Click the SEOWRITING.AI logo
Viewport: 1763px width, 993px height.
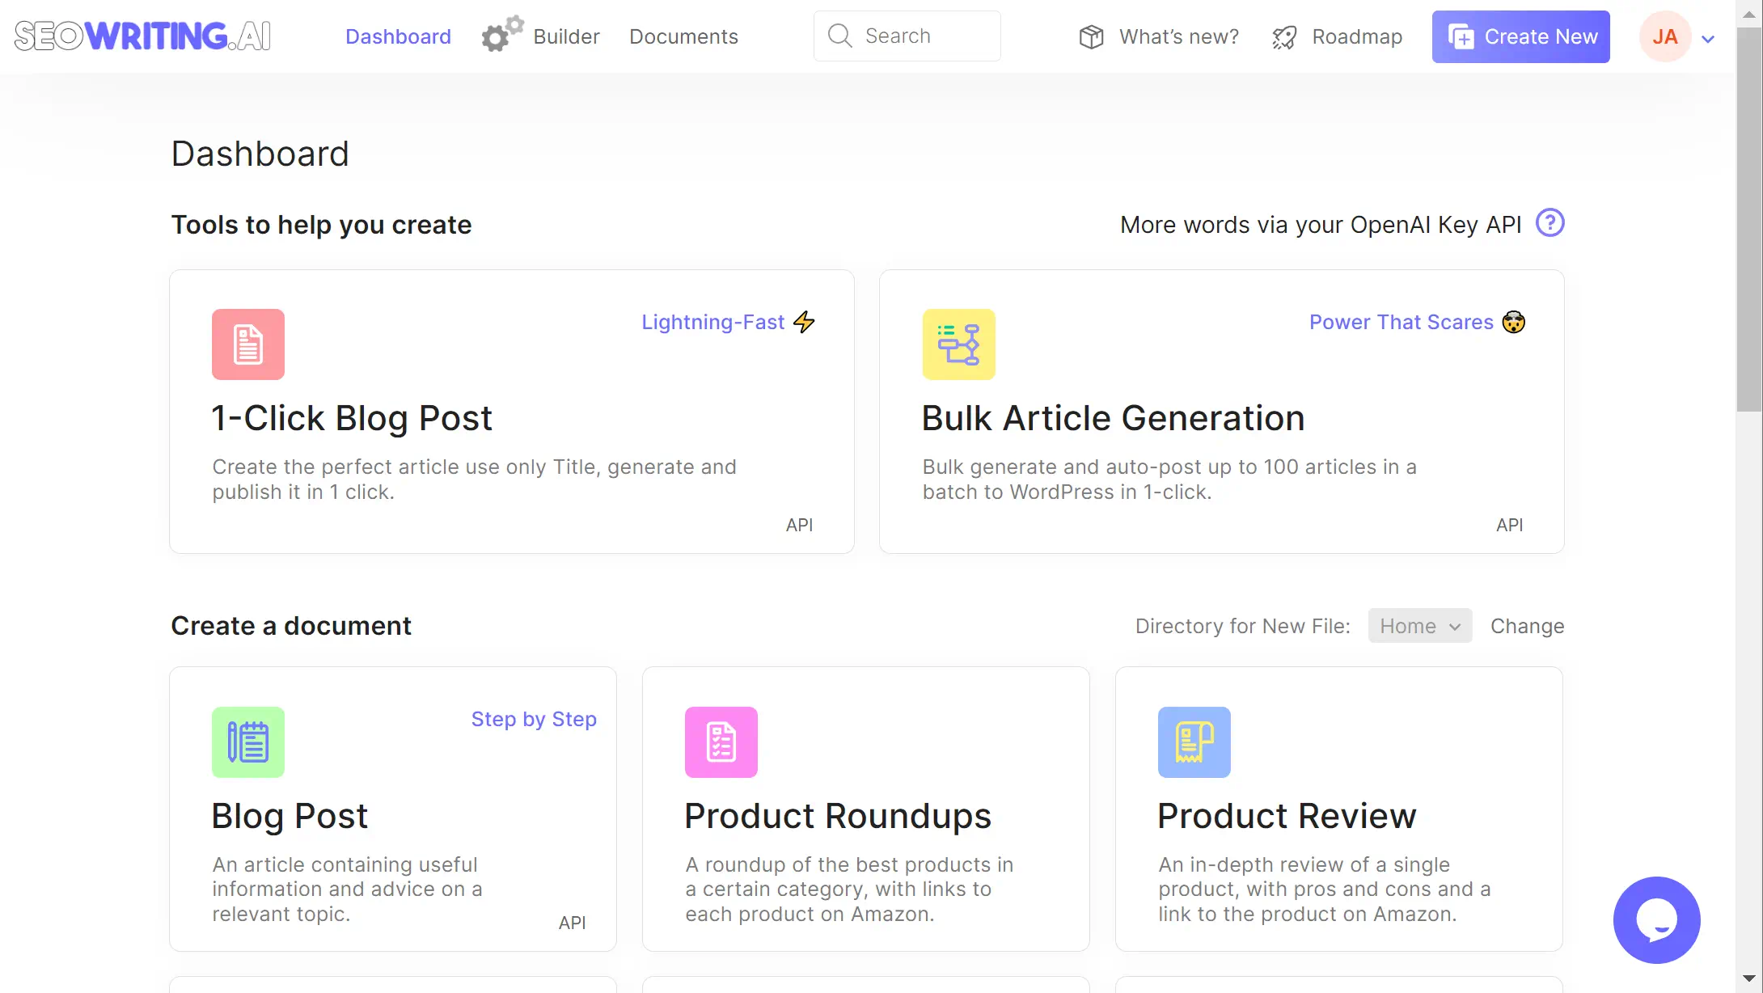(x=142, y=36)
